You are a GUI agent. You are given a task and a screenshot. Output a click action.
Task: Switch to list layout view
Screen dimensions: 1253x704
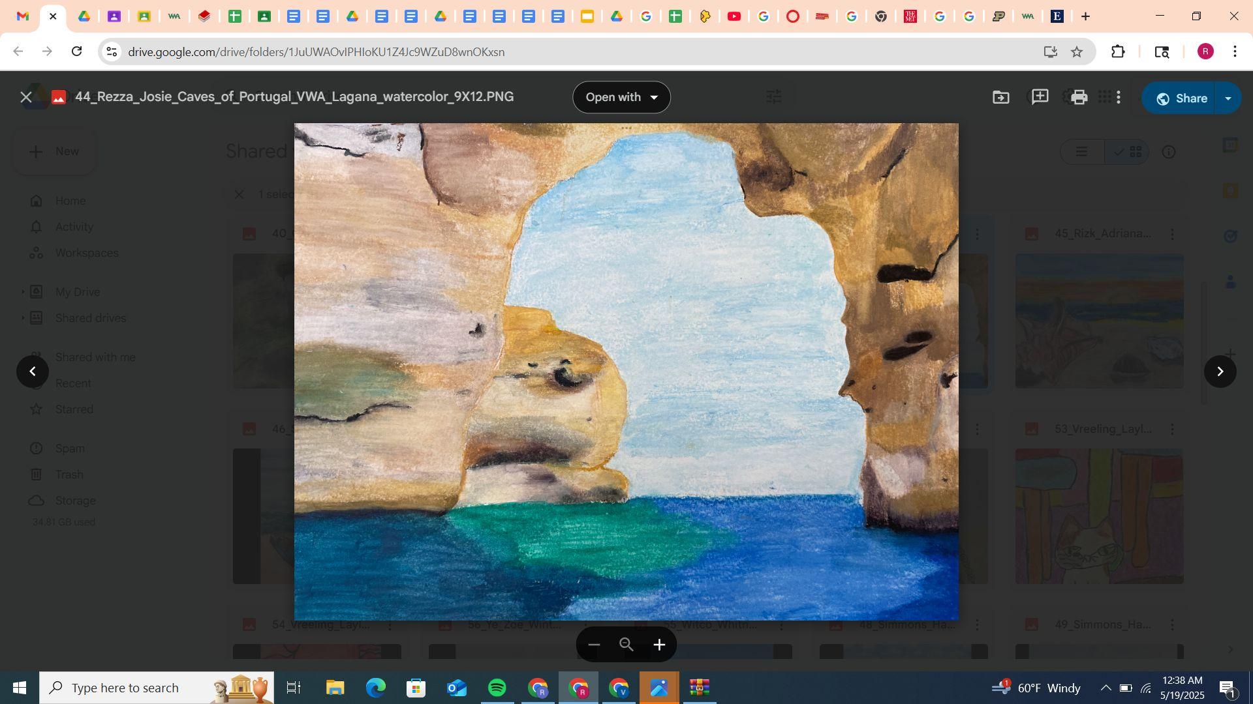coord(1082,152)
